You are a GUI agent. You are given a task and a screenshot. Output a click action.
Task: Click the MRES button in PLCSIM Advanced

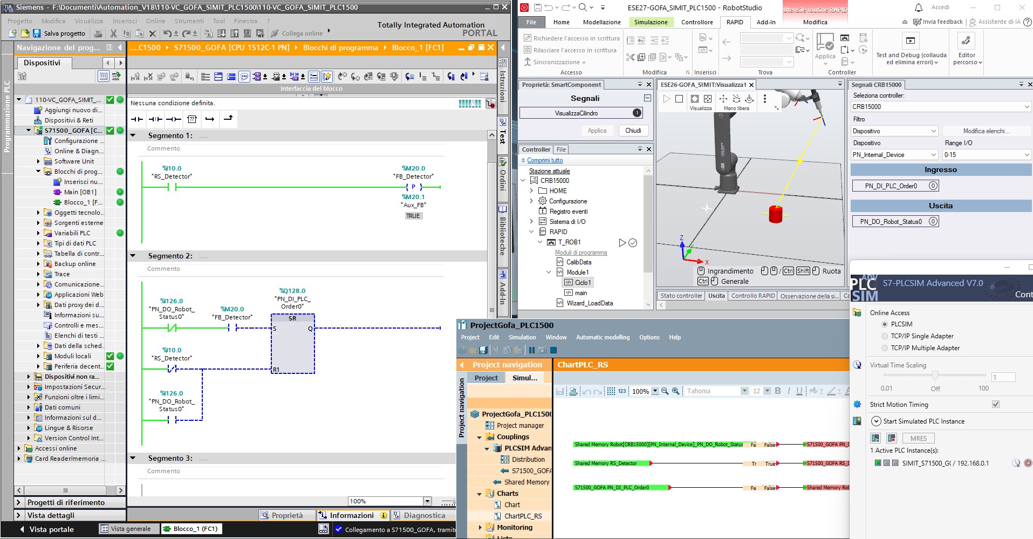918,438
